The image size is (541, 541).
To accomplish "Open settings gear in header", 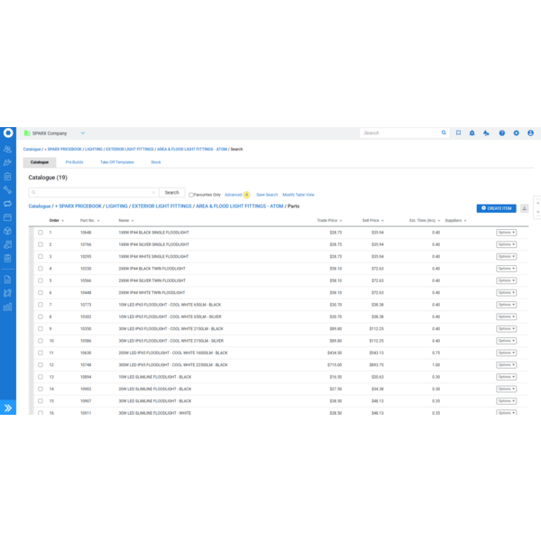I will pos(517,133).
